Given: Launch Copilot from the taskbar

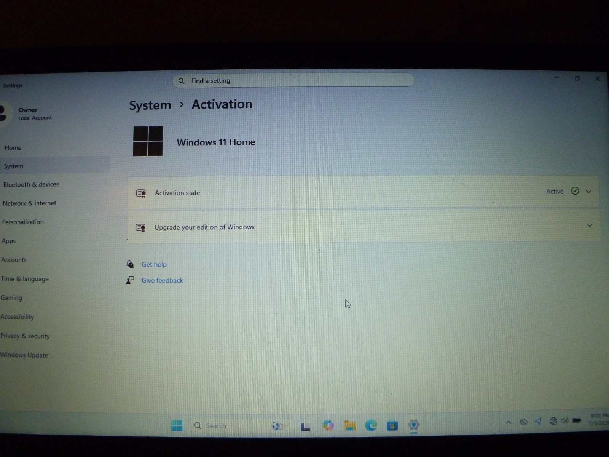Looking at the screenshot, I should (x=328, y=425).
